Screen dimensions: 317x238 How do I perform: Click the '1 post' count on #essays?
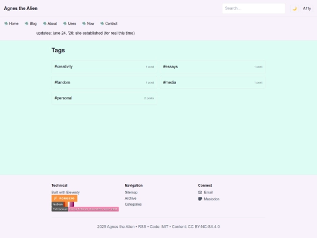pyautogui.click(x=258, y=66)
